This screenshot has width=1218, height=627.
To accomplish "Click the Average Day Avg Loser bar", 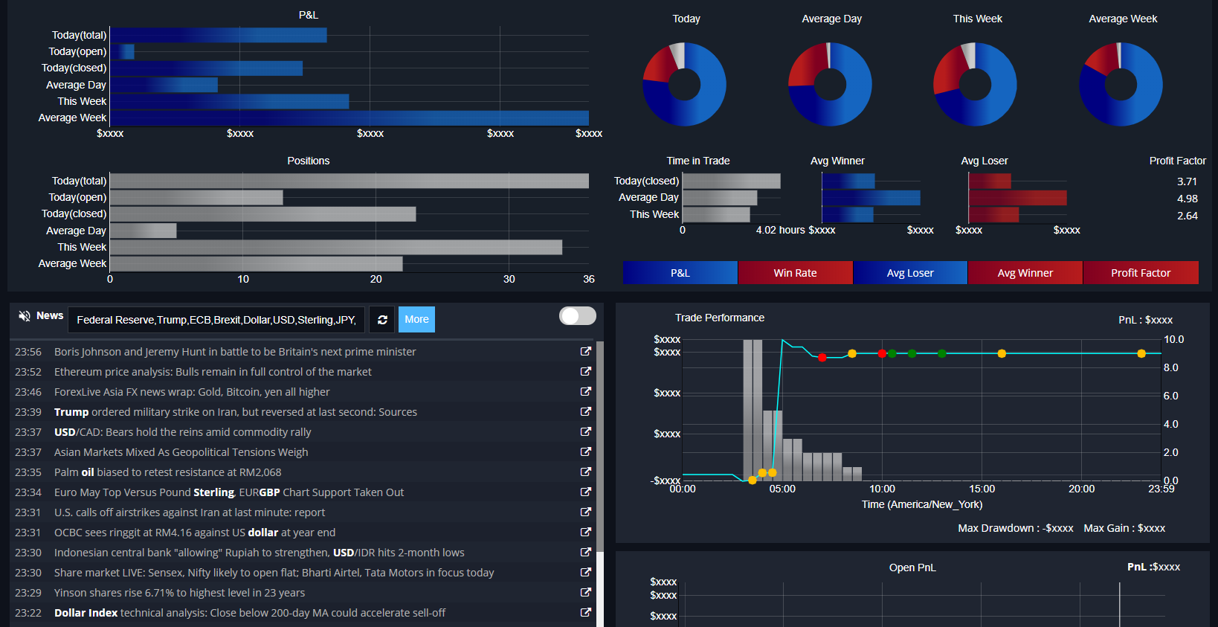I will point(1017,197).
